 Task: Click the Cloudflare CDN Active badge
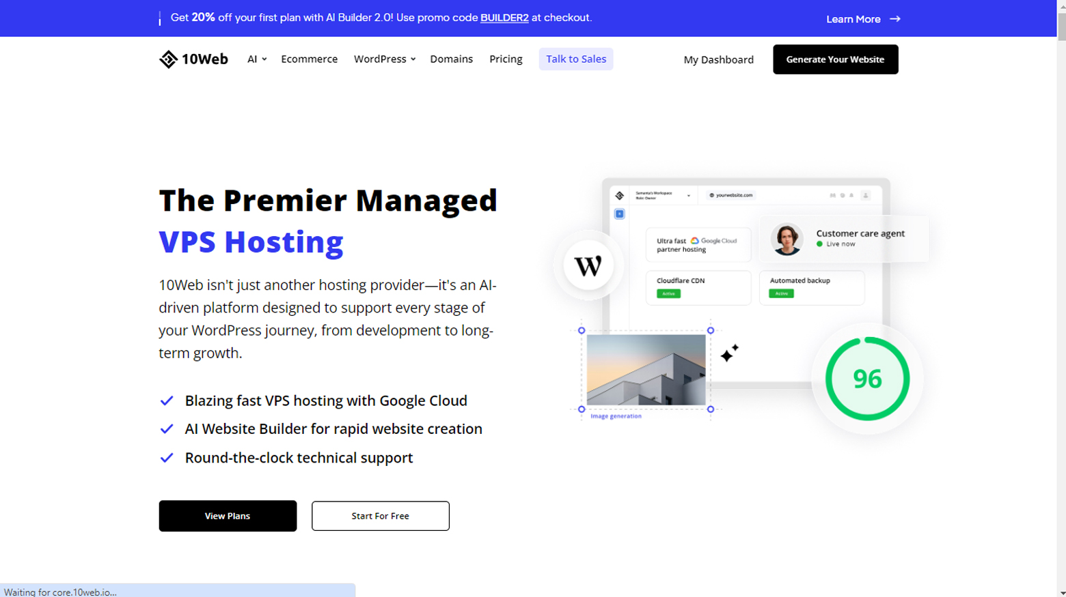coord(668,293)
